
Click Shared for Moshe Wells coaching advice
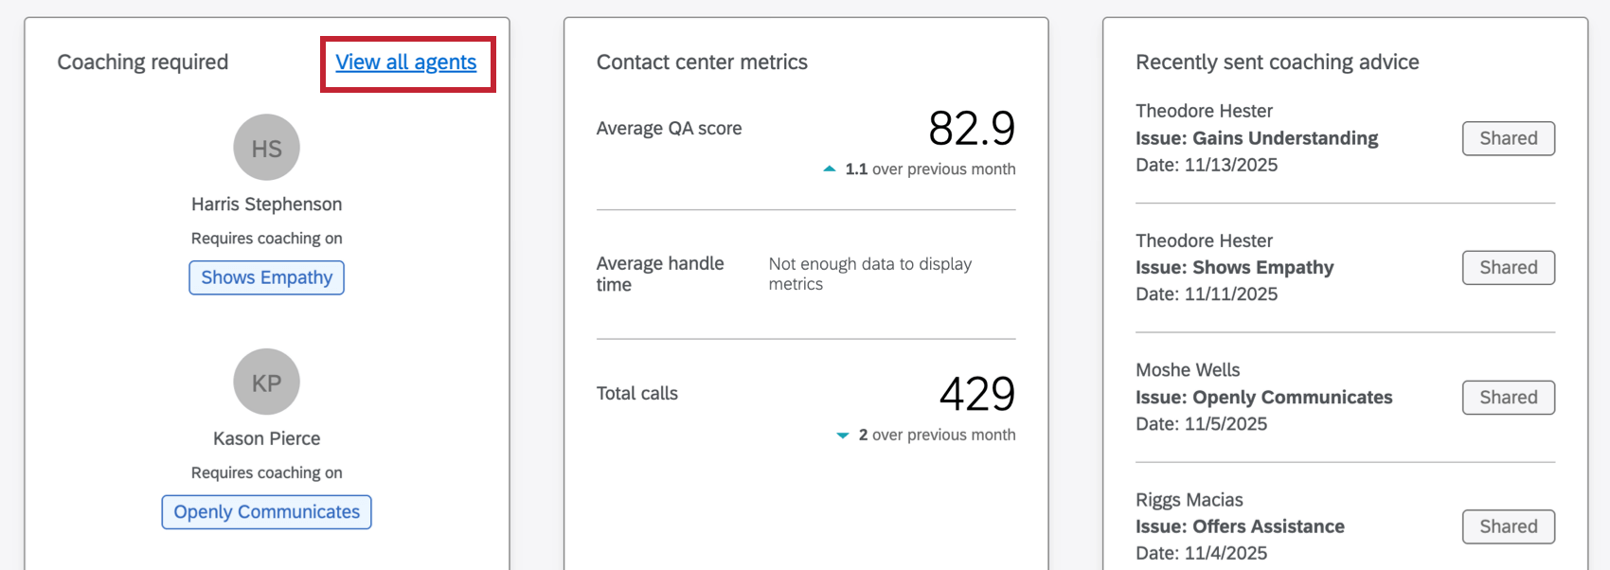(x=1508, y=397)
